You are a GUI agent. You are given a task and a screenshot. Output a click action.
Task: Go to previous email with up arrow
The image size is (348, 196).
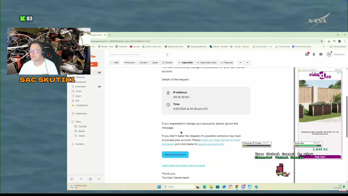(x=240, y=63)
